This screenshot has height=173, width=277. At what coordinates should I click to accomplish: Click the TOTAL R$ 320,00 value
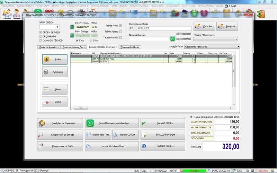click(221, 146)
